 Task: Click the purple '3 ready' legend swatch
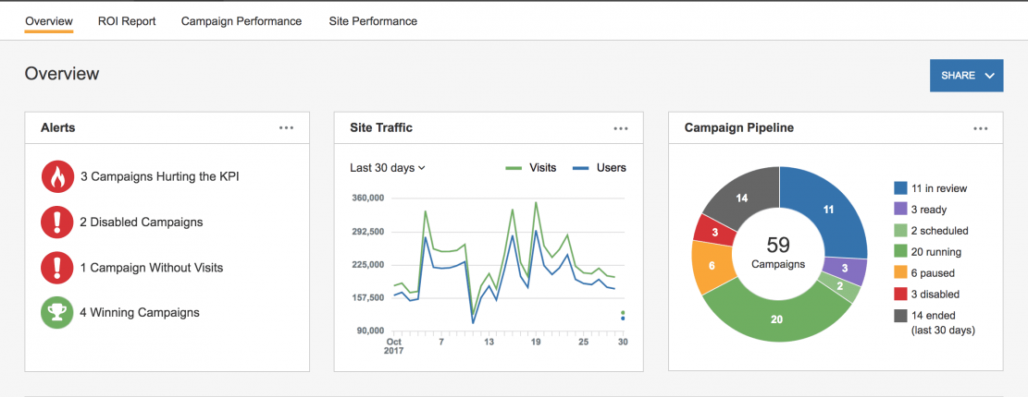pyautogui.click(x=900, y=210)
